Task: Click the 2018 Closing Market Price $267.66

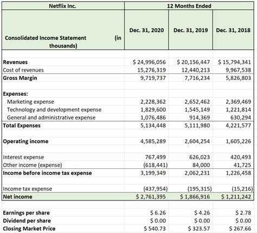Action: tap(240, 229)
